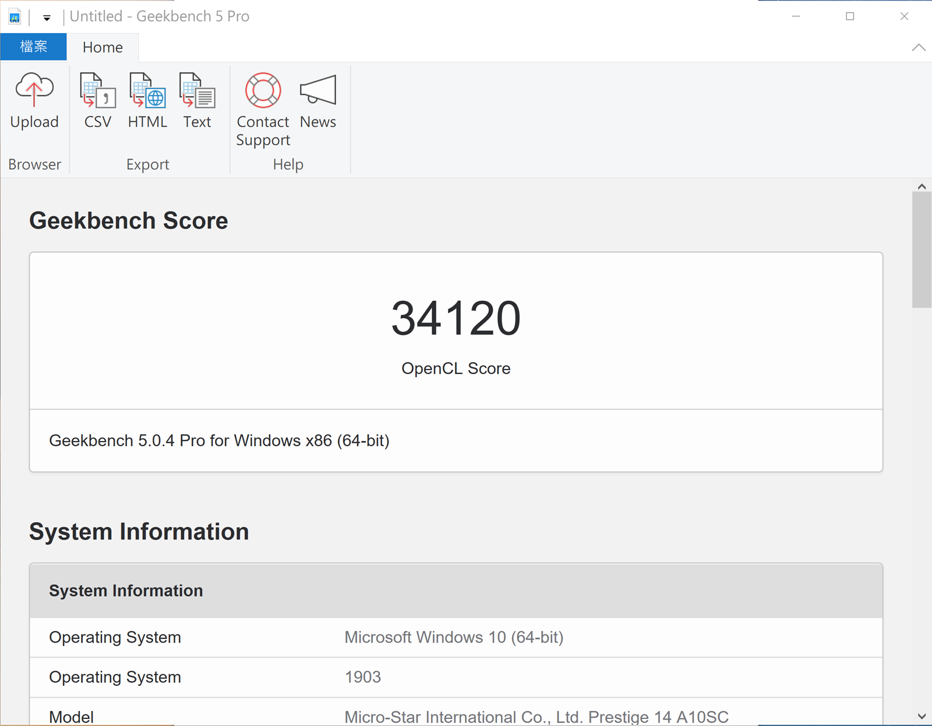Maximize the Geekbench 5 Pro window
The width and height of the screenshot is (932, 726).
850,16
